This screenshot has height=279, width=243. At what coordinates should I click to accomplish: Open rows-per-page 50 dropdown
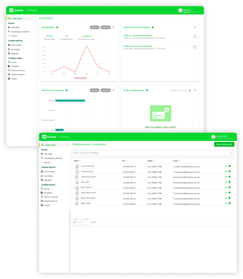(76, 222)
